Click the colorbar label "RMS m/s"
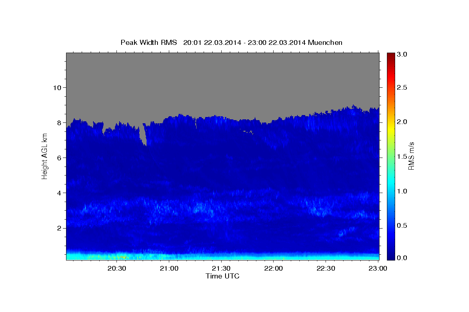469x312 pixels. [x=411, y=156]
